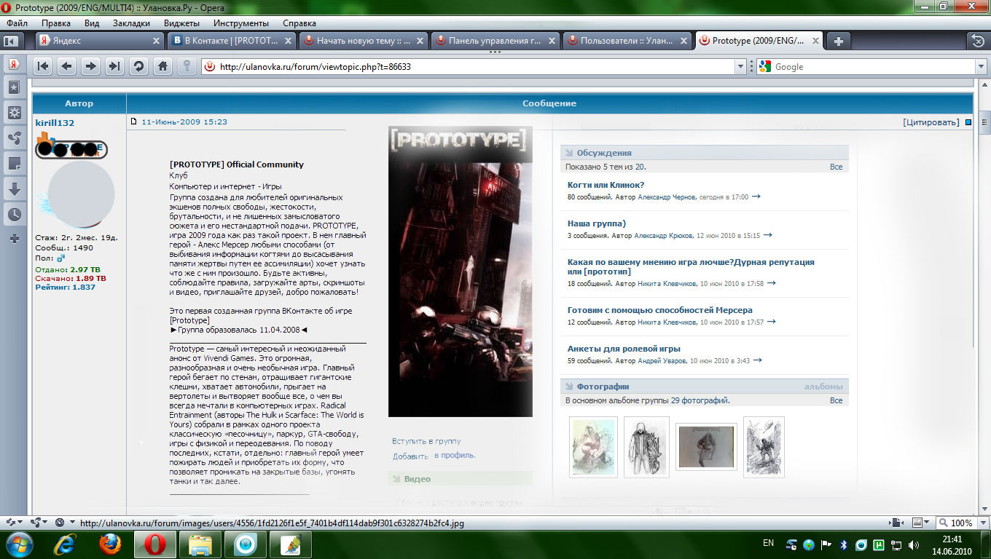Click the address bar URL field

pos(474,66)
